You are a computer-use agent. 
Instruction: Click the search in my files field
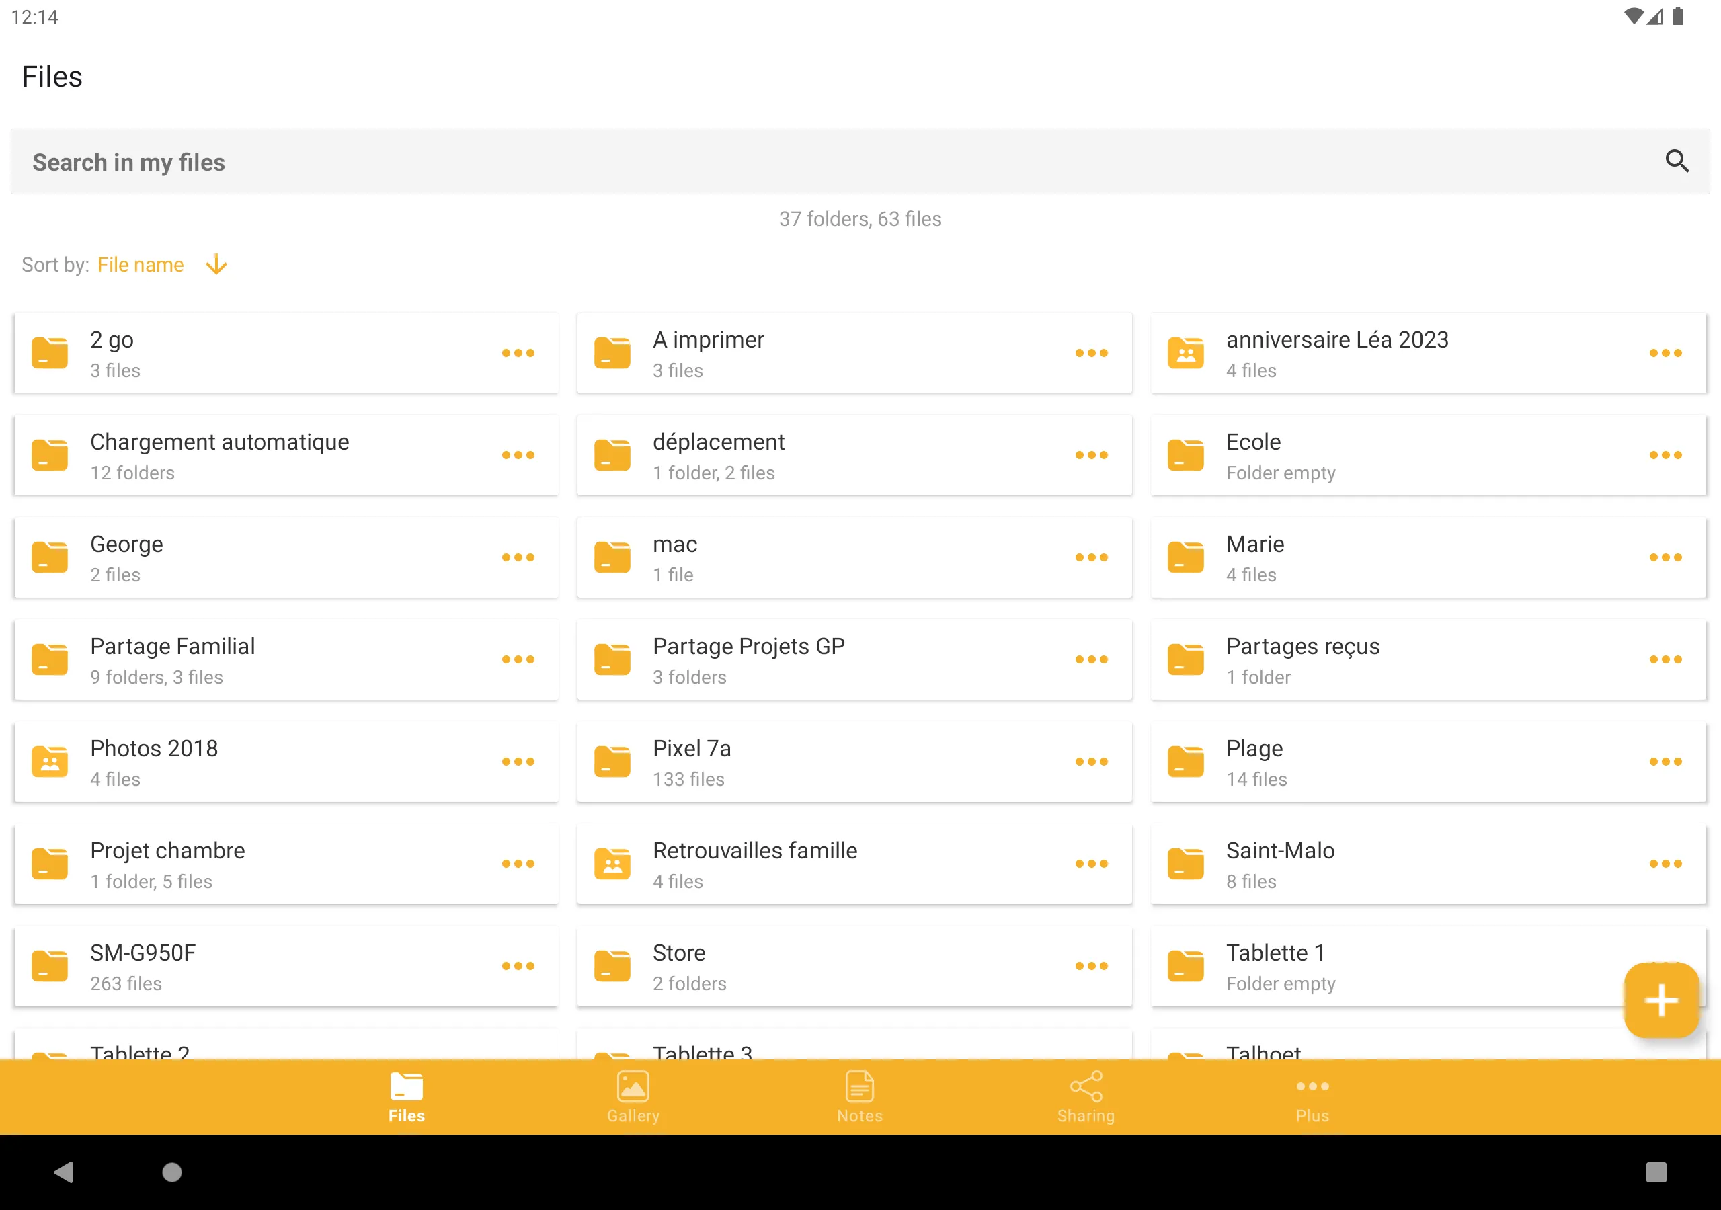[x=859, y=161]
